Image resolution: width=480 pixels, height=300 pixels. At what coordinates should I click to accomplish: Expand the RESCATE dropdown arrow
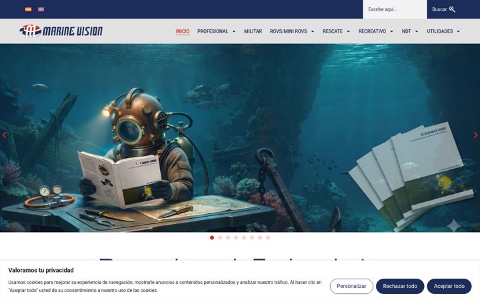348,31
